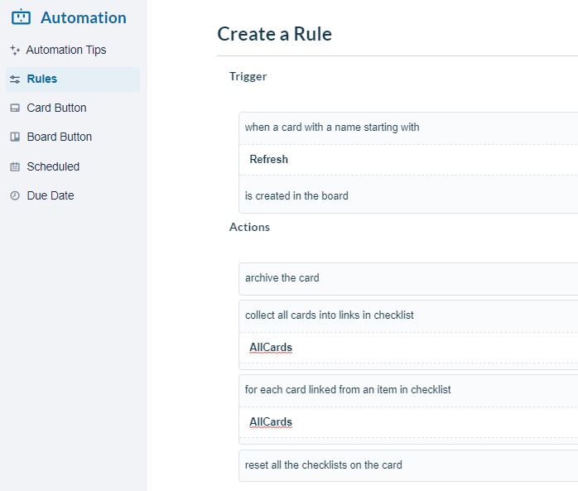The width and height of the screenshot is (578, 491).
Task: Click the Automation heading title
Action: 84,17
